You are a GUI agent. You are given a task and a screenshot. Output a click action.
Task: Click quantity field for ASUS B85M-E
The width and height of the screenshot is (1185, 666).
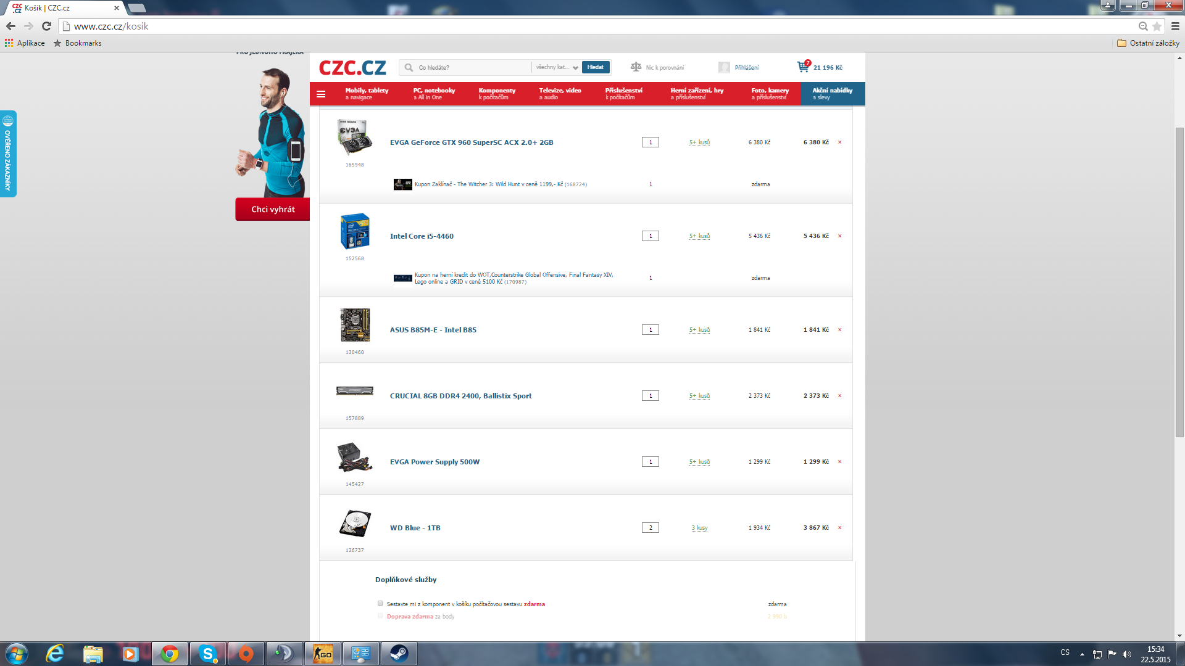click(651, 330)
